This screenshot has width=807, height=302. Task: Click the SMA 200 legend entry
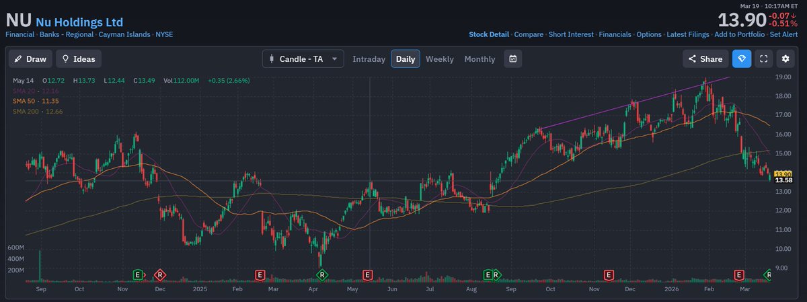coord(38,110)
